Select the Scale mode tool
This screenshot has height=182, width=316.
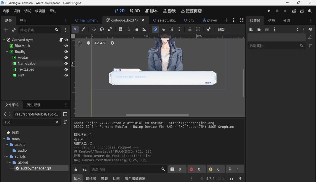[x=110, y=29]
